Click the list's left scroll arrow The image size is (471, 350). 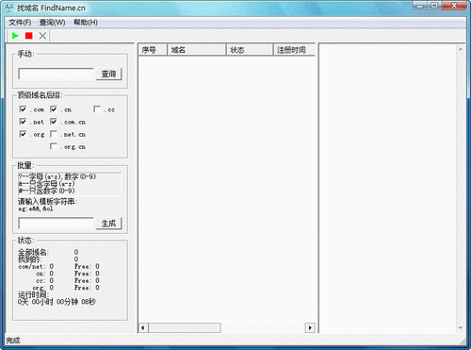click(x=143, y=327)
